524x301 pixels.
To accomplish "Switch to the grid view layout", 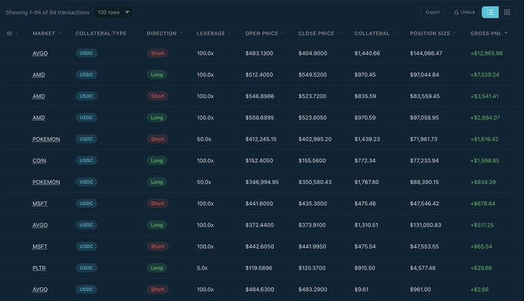I will [507, 12].
